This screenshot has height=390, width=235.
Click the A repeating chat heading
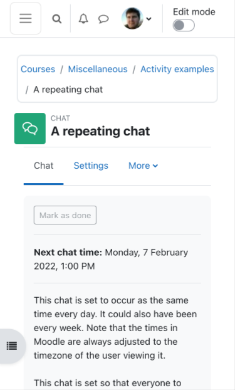[100, 131]
